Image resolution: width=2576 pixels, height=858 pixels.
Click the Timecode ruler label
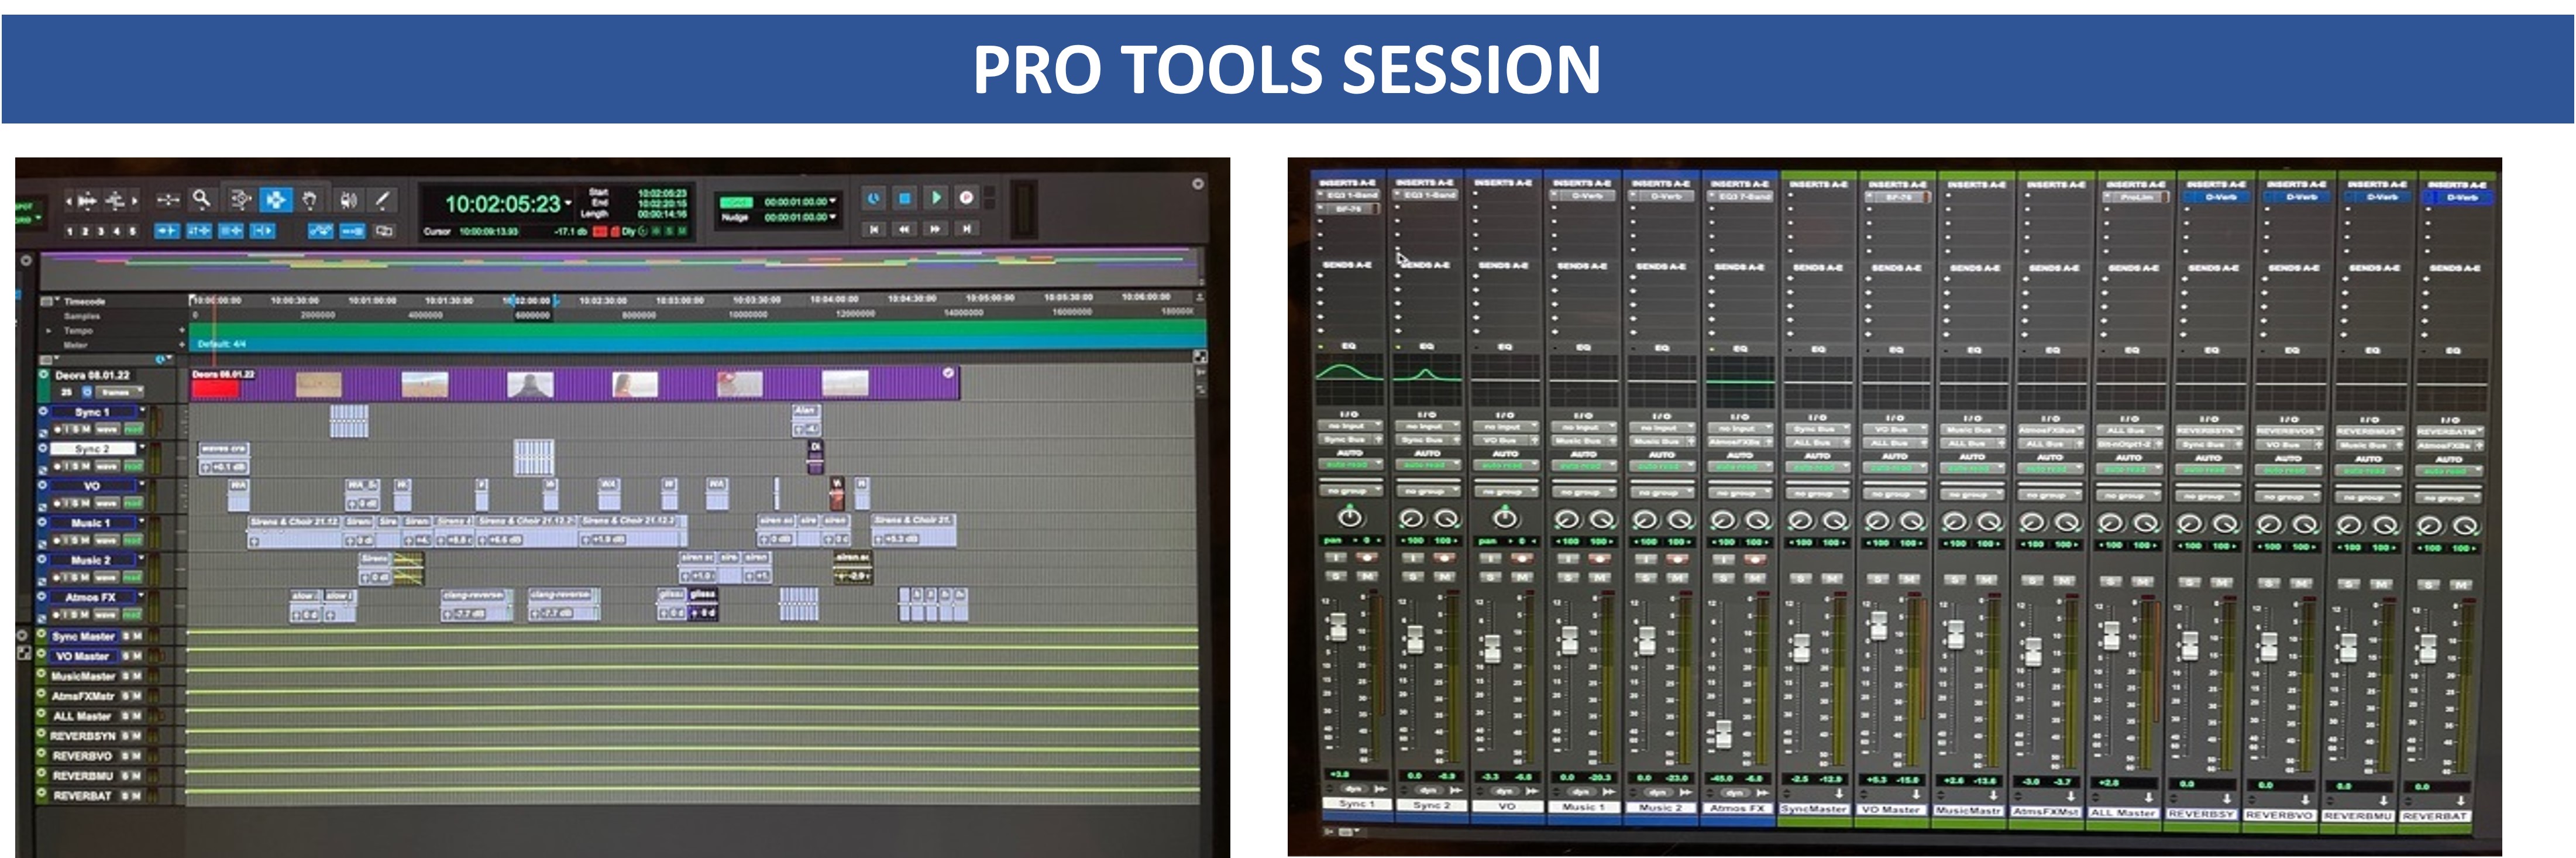pos(85,301)
